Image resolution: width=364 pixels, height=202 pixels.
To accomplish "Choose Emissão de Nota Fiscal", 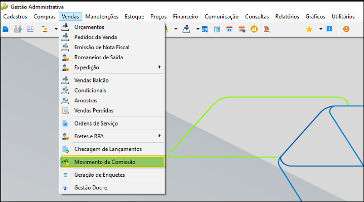I will coord(112,48).
